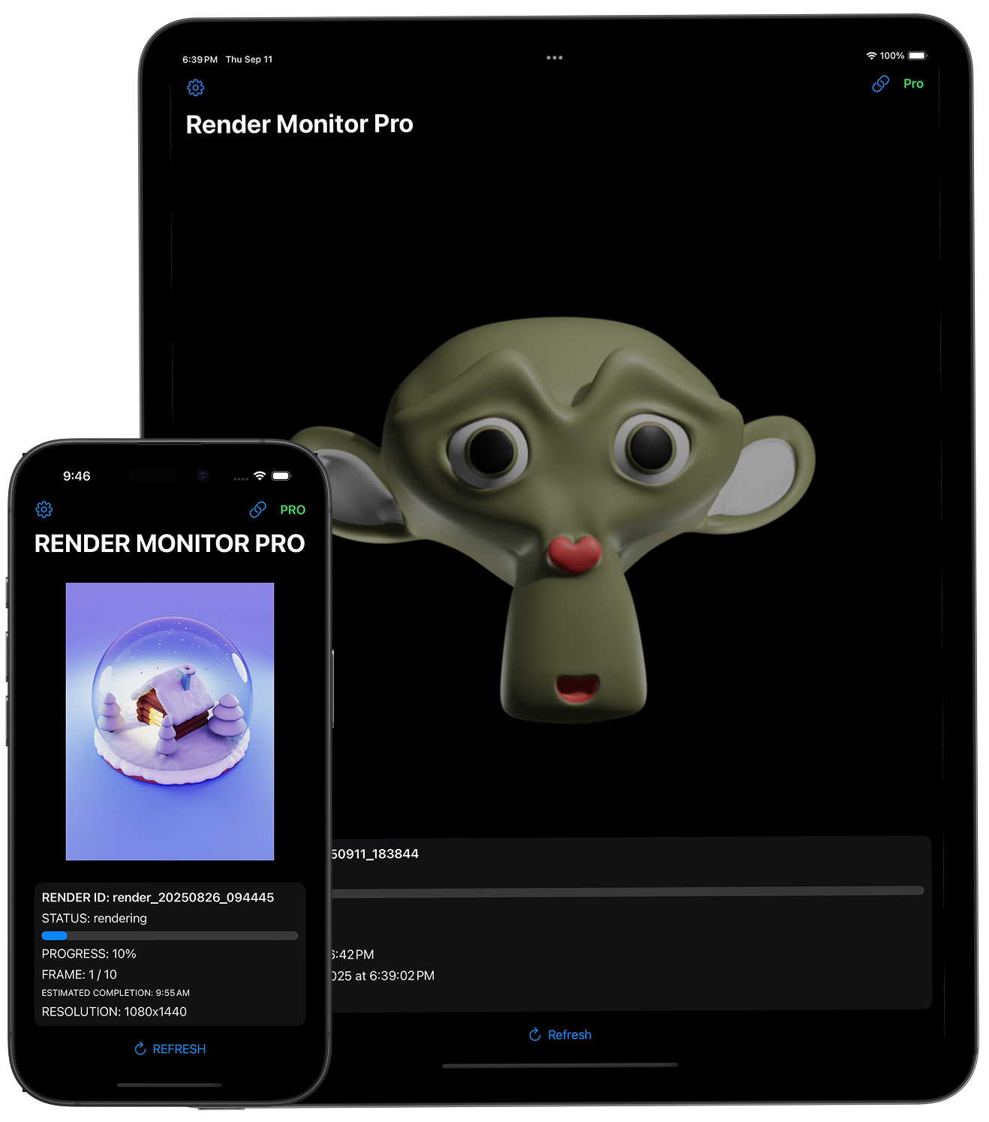
Task: Tap the REFRESH button on the iPhone
Action: (170, 1049)
